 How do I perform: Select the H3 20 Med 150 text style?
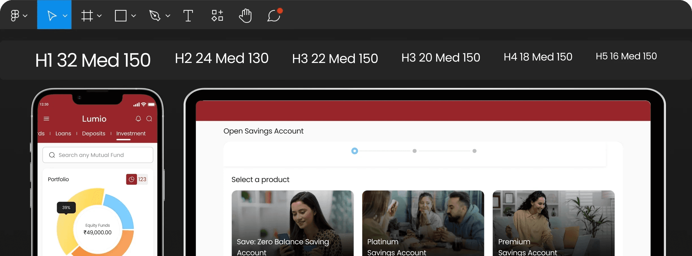click(441, 58)
